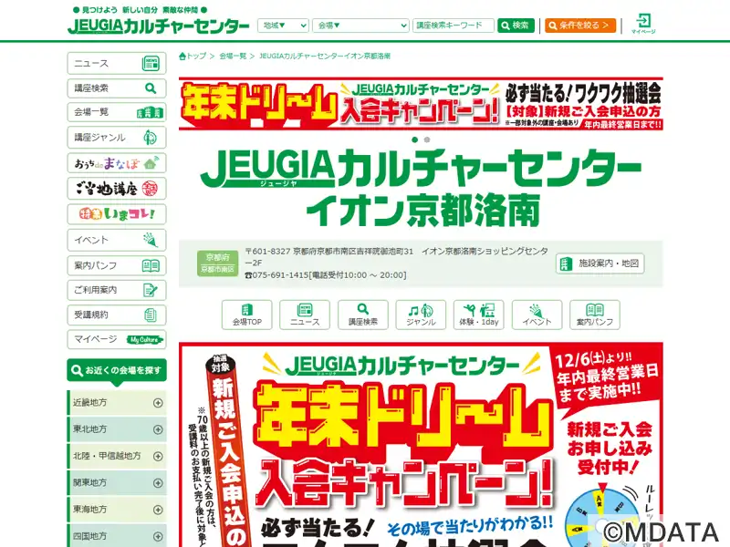This screenshot has height=547, width=730.
Task: Open the いまコレ! sidebar banner
Action: [x=117, y=214]
